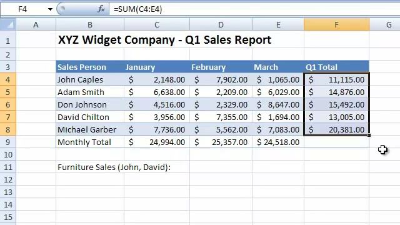
Task: Click the Name Box showing F4
Action: [x=24, y=9]
